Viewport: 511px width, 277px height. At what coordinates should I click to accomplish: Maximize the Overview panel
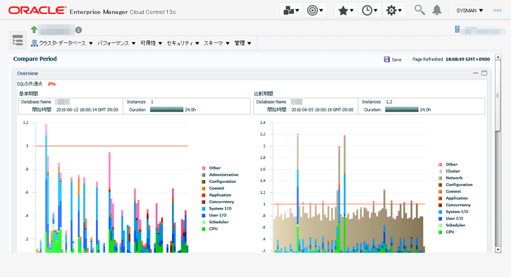pyautogui.click(x=484, y=73)
